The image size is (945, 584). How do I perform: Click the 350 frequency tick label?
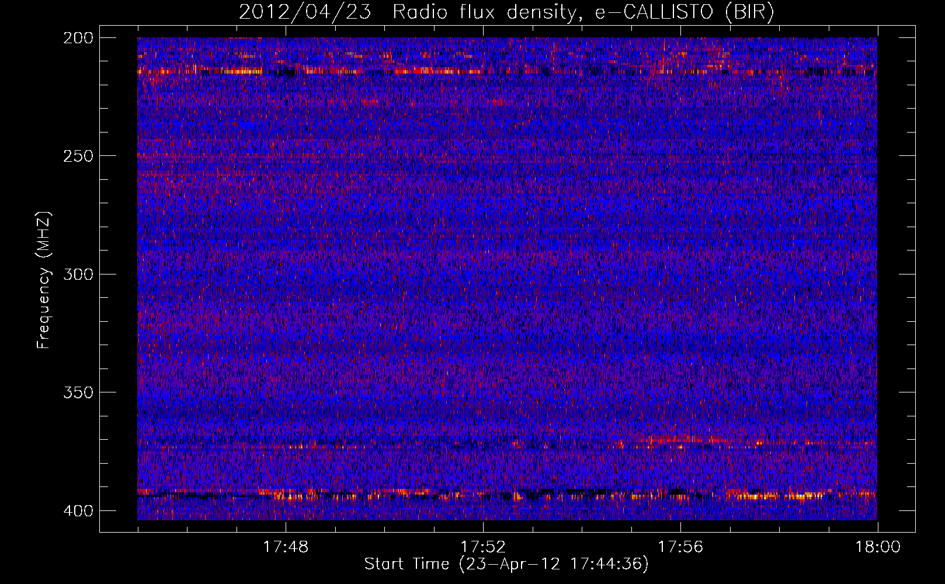(78, 392)
